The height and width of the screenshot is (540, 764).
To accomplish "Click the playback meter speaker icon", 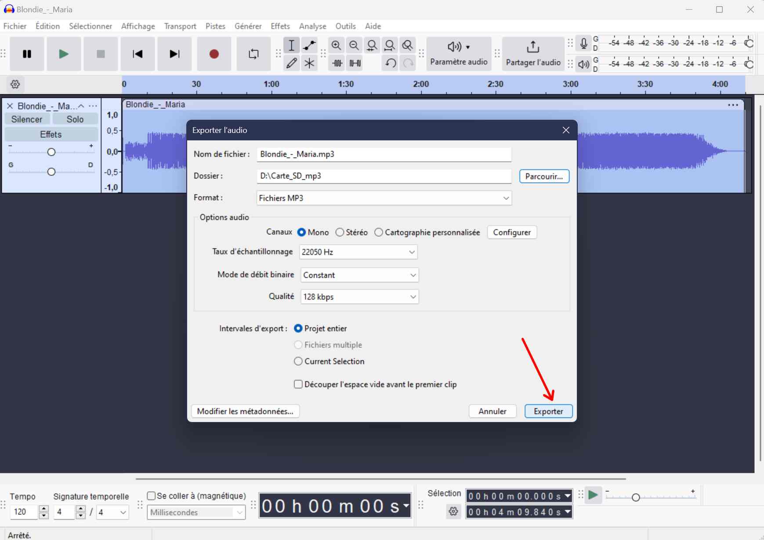I will [583, 64].
